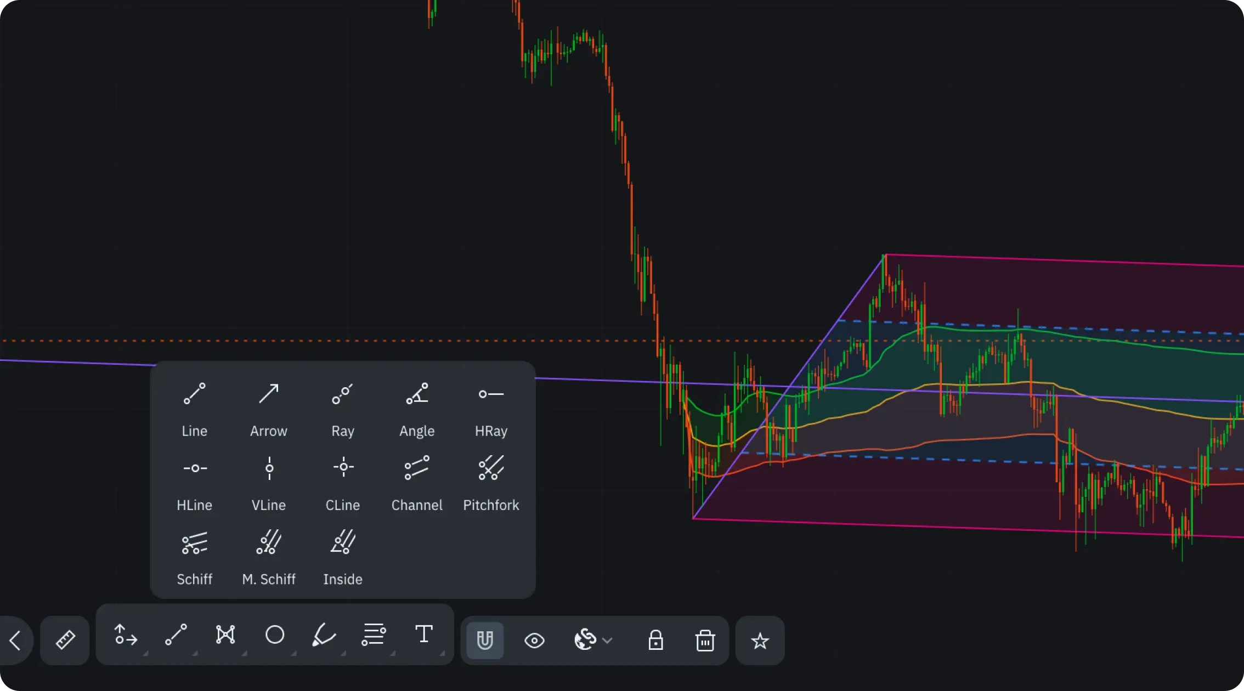Collapse toolbar with back chevron
Screen dimensions: 1244x691
tap(15, 640)
